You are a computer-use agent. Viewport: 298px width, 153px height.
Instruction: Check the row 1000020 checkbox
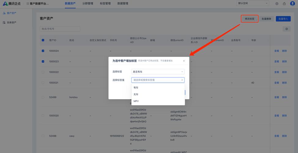click(x=43, y=115)
